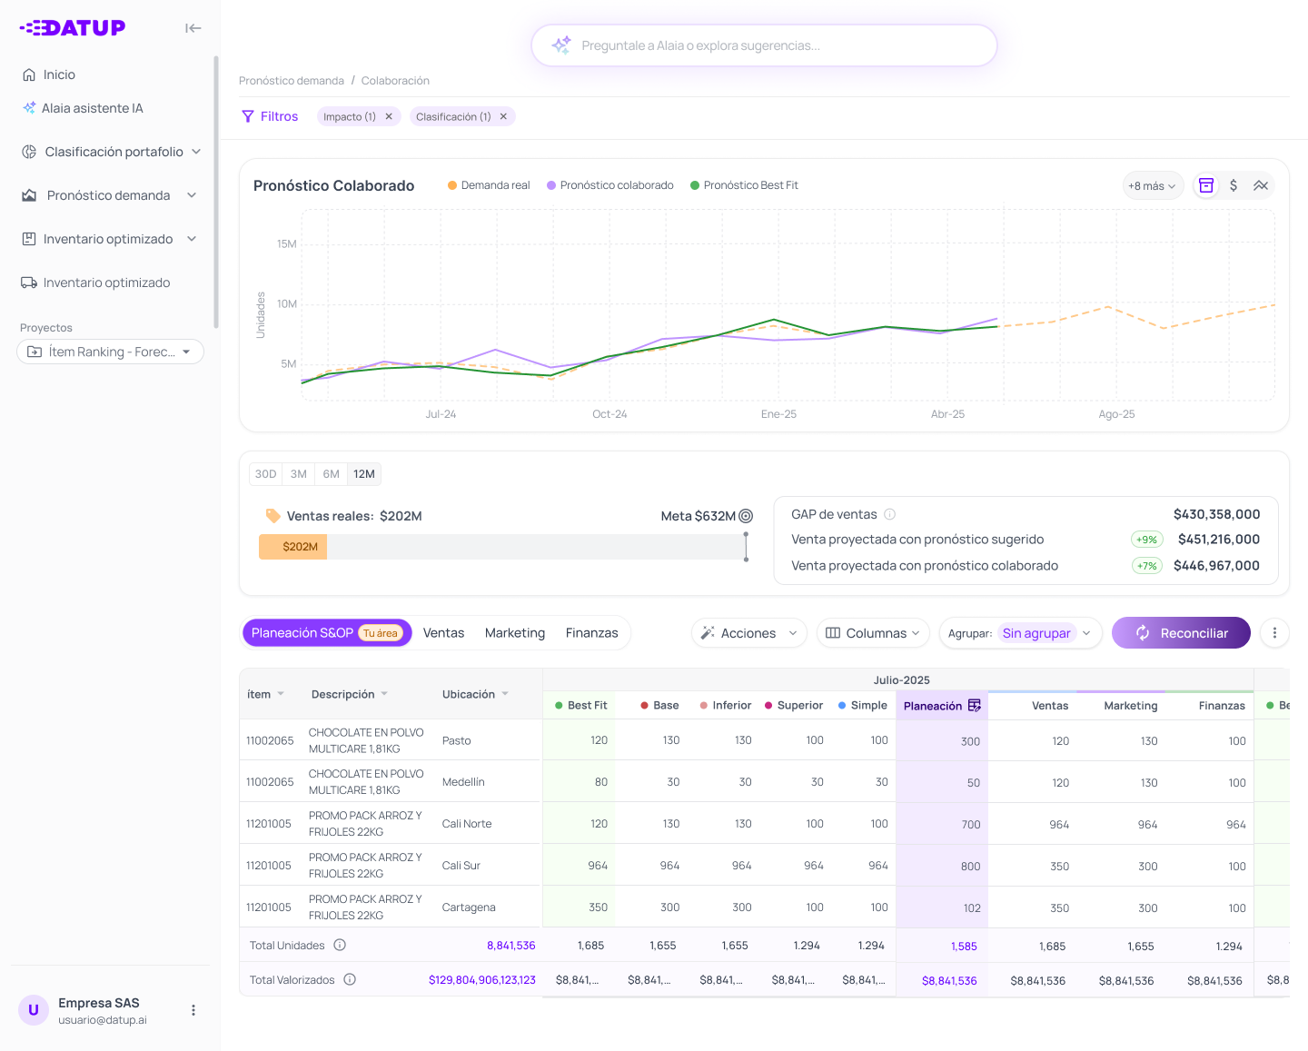This screenshot has width=1308, height=1051.
Task: Select the Planeación S&OP tab
Action: coord(327,633)
